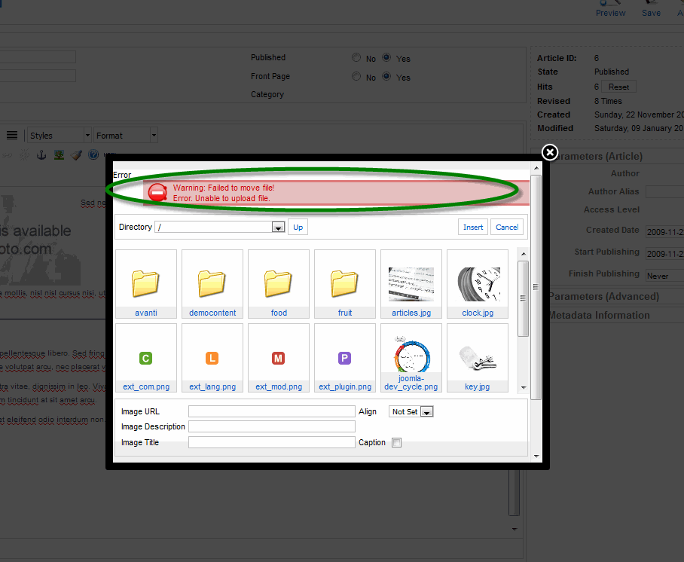
Task: Click the editor help question icon
Action: 93,154
